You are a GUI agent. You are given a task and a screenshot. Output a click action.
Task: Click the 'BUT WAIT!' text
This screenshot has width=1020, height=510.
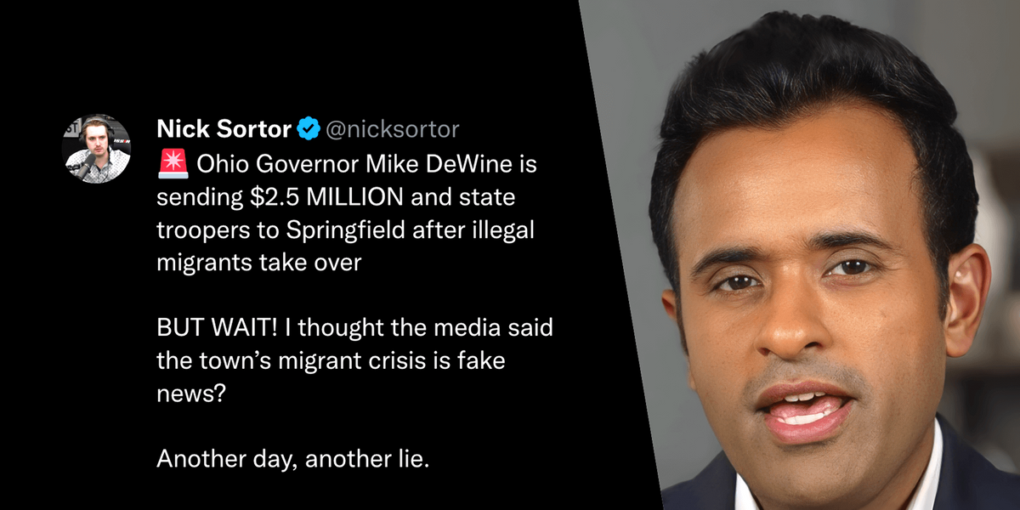[x=212, y=327]
